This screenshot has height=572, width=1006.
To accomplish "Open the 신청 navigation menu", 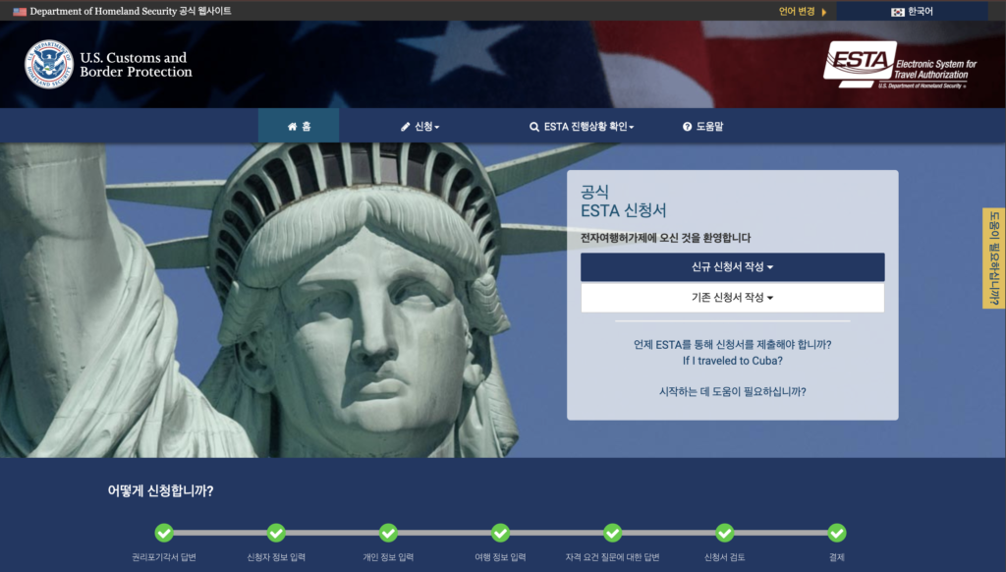I will 419,127.
